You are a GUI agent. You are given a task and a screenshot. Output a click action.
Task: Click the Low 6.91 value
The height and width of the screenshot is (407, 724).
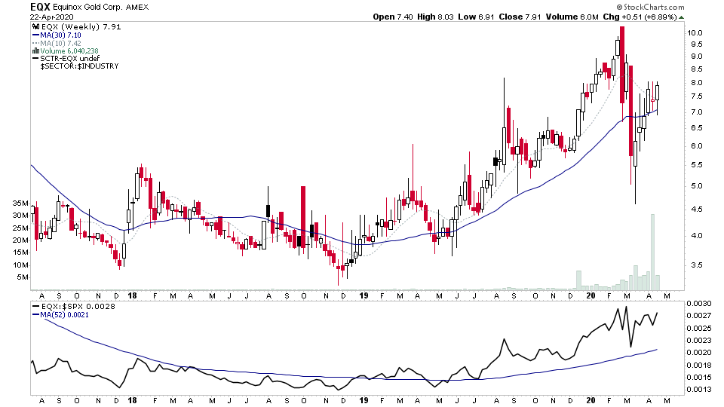coord(476,17)
